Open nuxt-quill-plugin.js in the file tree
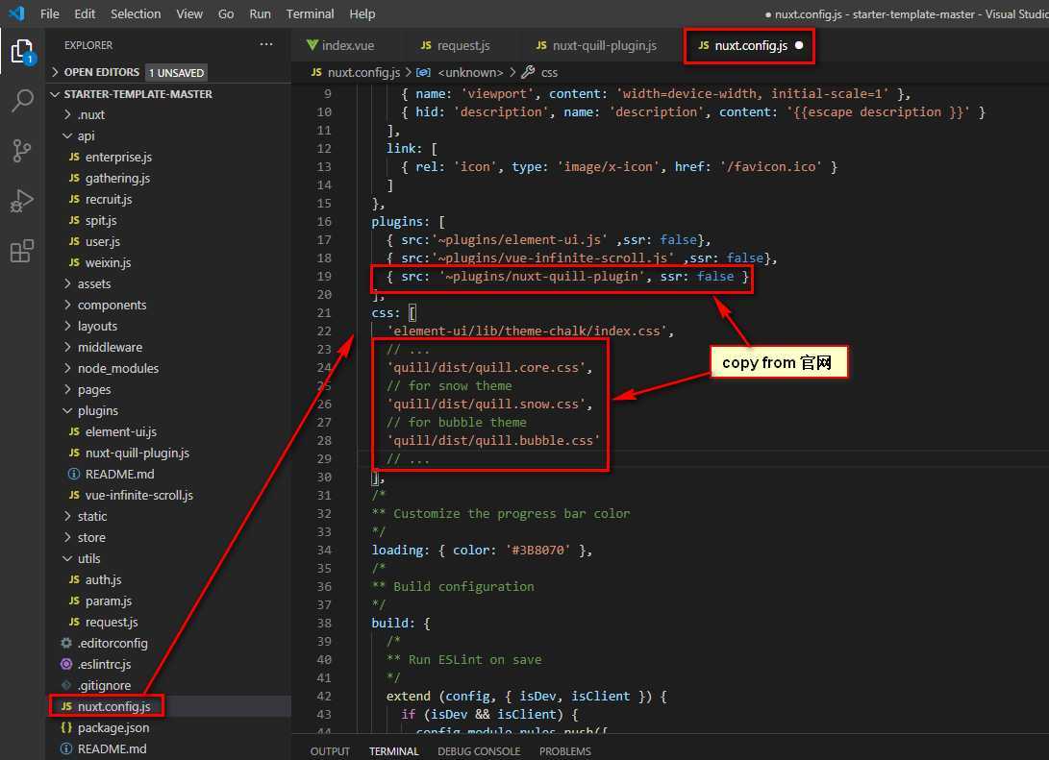This screenshot has width=1049, height=760. (x=137, y=453)
